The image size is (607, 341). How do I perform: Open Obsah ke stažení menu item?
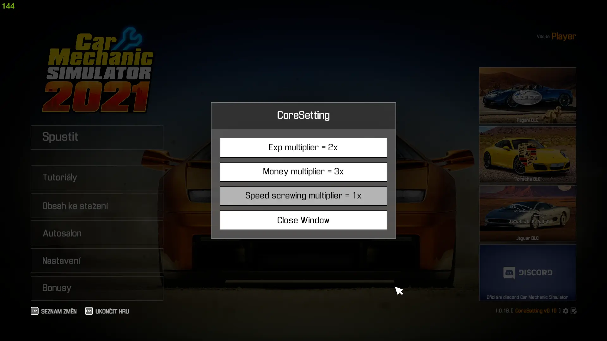click(97, 206)
